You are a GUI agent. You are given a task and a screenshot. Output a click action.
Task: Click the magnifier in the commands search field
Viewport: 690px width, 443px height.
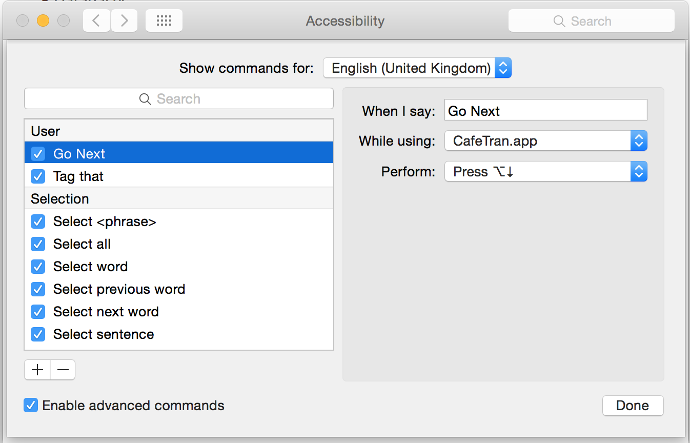pos(145,99)
